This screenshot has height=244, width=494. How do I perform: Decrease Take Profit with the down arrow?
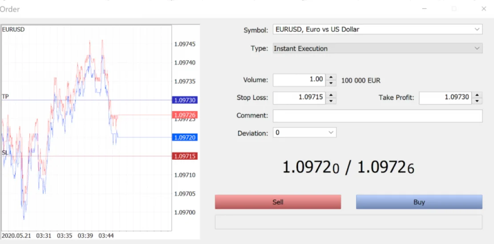click(477, 101)
